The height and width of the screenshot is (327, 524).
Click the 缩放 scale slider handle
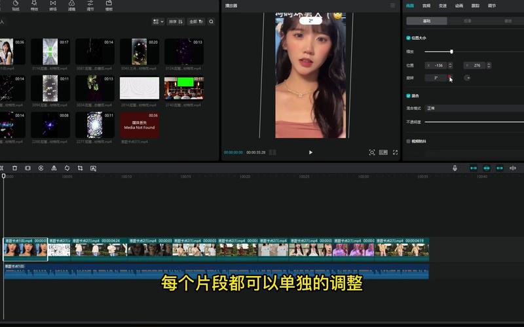tap(451, 52)
